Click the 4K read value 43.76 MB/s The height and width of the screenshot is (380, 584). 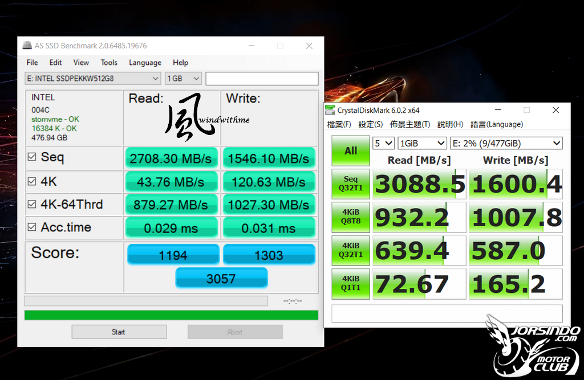[x=171, y=182]
